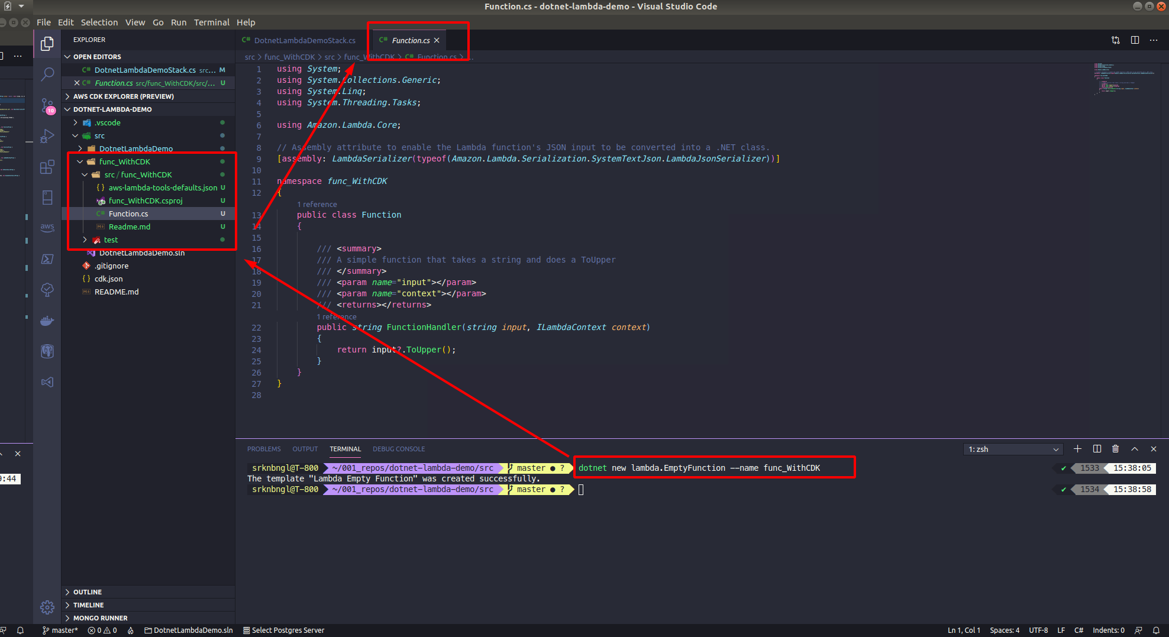Open the editor More Actions ellipsis

click(x=1154, y=40)
